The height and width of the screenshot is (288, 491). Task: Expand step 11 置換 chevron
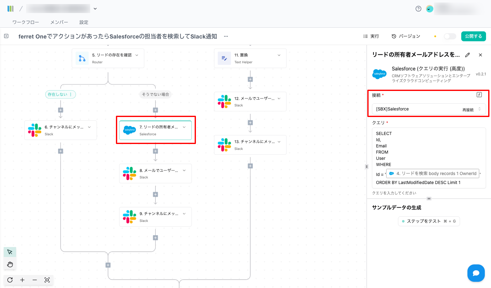point(279,55)
